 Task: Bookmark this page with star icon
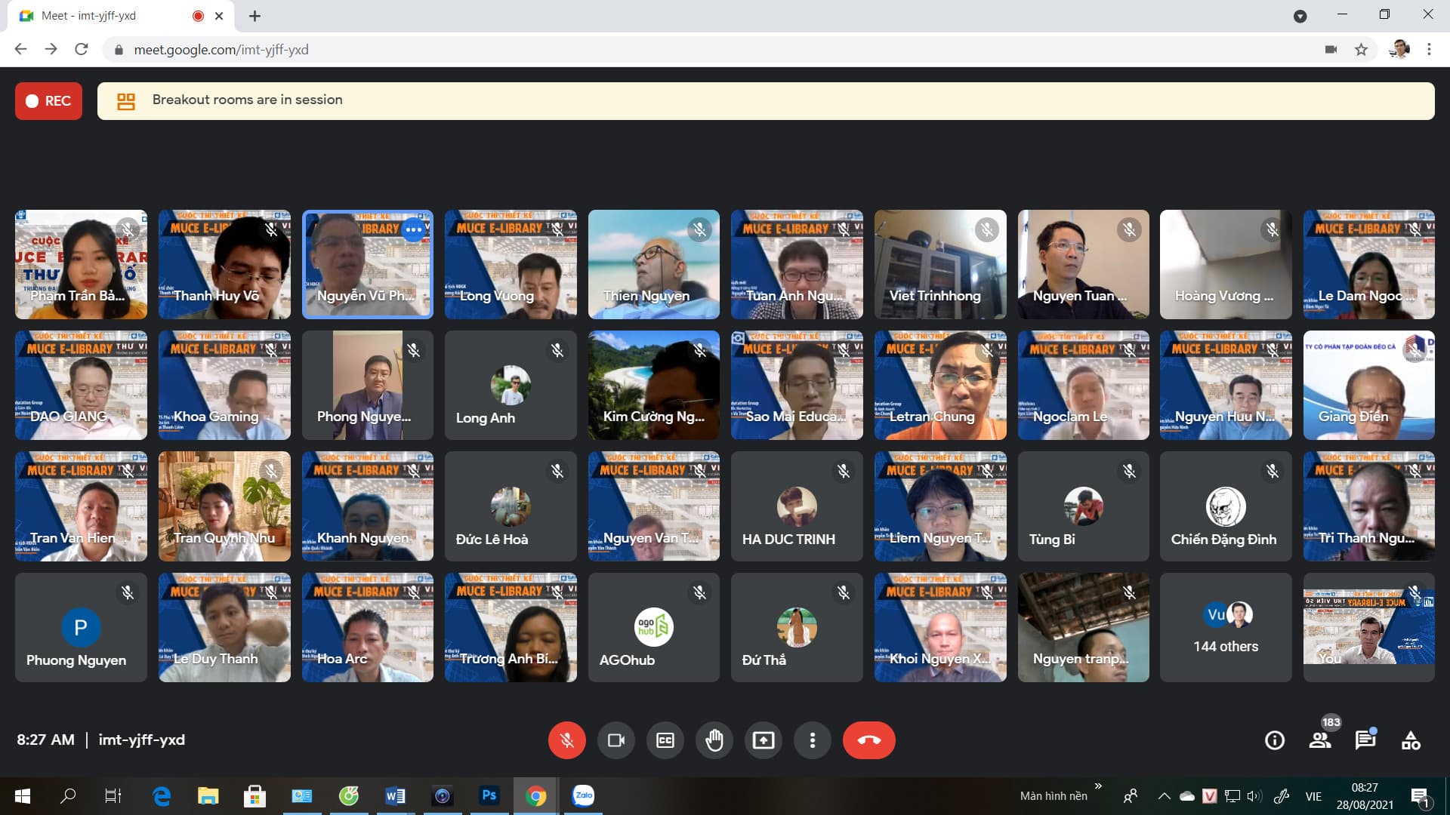click(1361, 50)
